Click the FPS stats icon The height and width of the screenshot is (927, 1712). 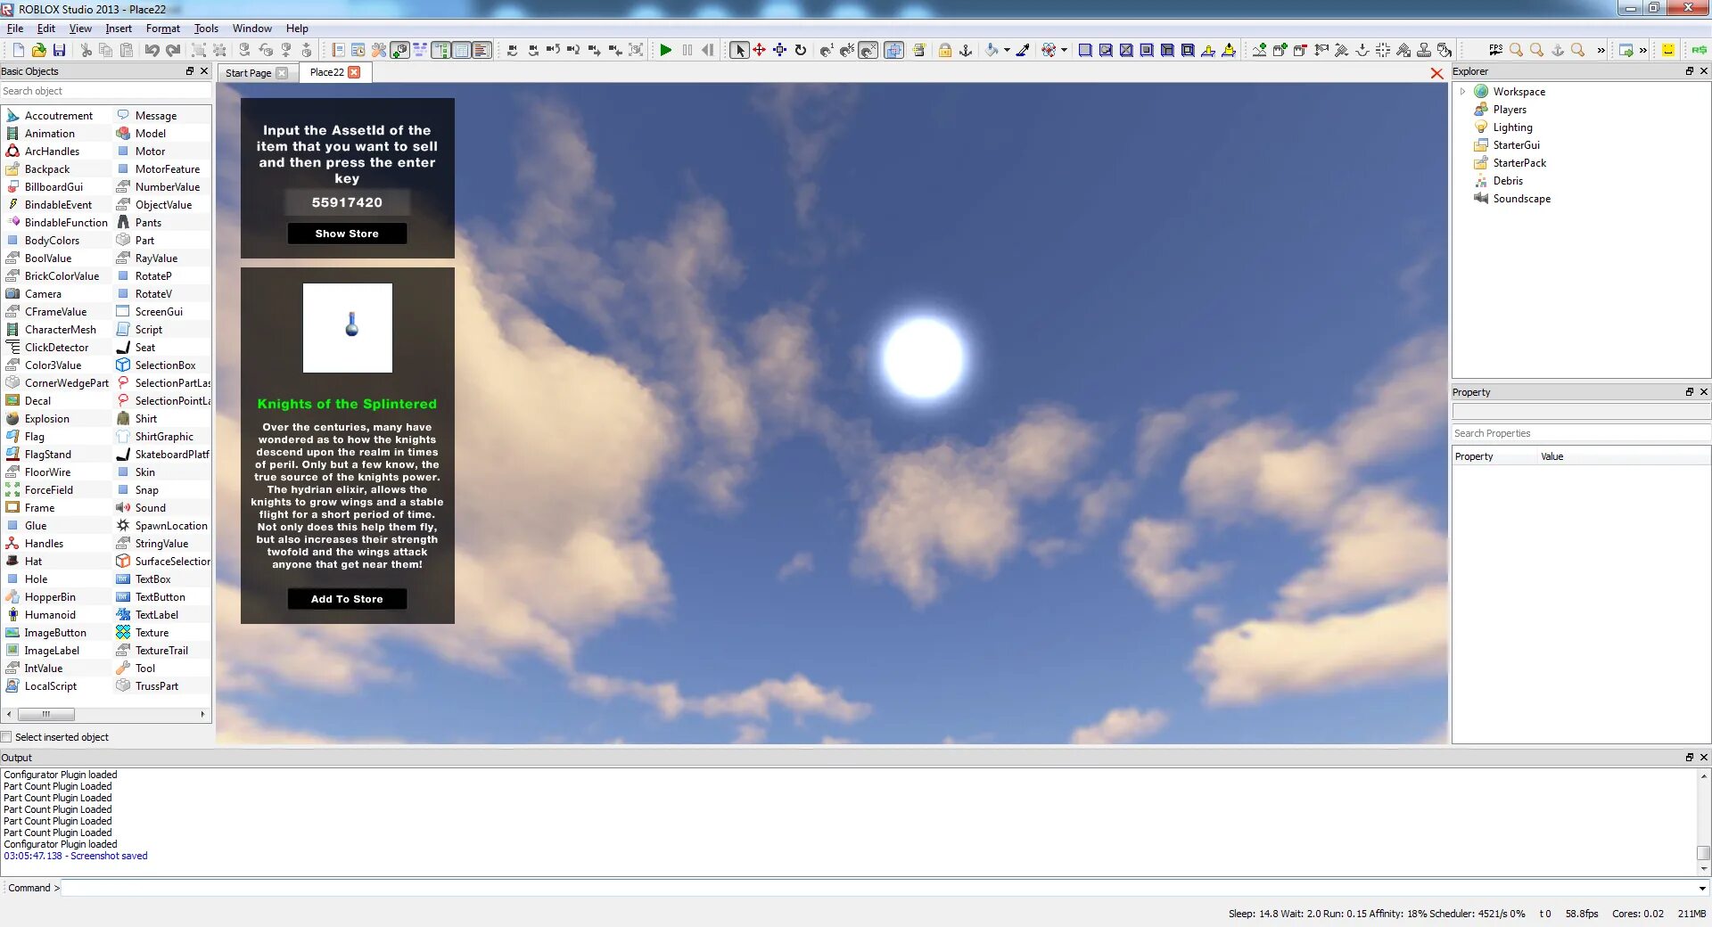coord(1495,51)
